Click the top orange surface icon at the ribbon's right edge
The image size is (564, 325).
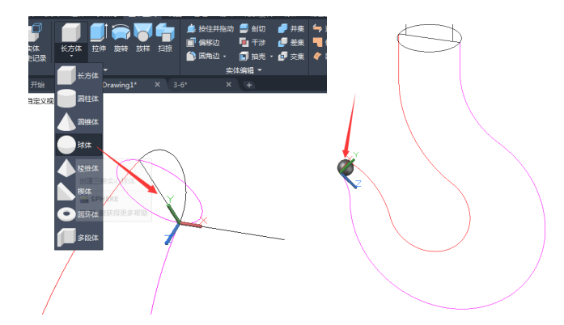coord(317,28)
